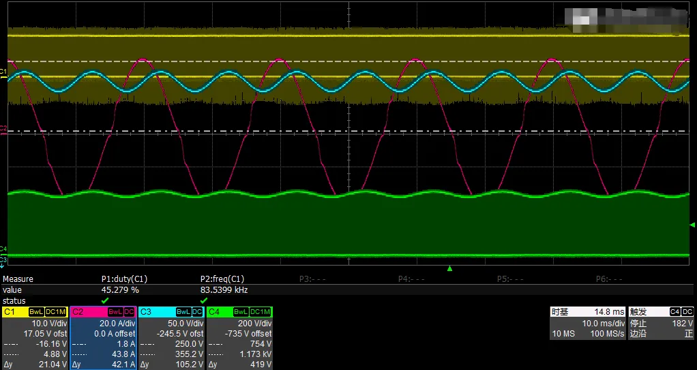This screenshot has width=697, height=370.
Task: Open the empty P3 measurement slot
Action: point(313,279)
